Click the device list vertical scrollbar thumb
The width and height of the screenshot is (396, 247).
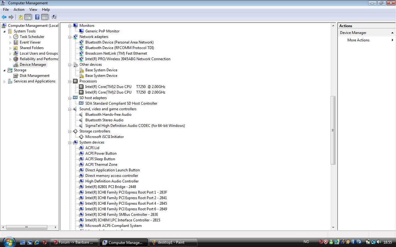pos(333,130)
